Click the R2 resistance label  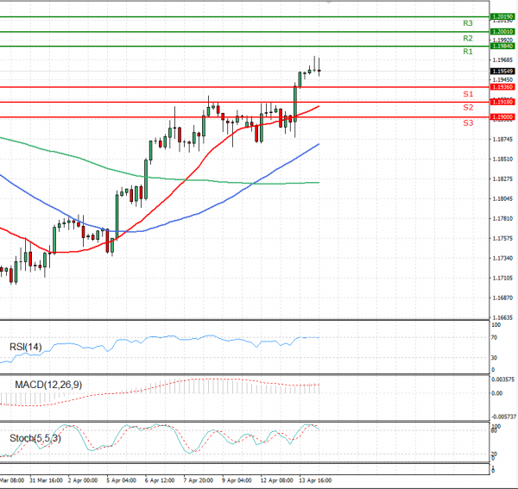pyautogui.click(x=468, y=38)
